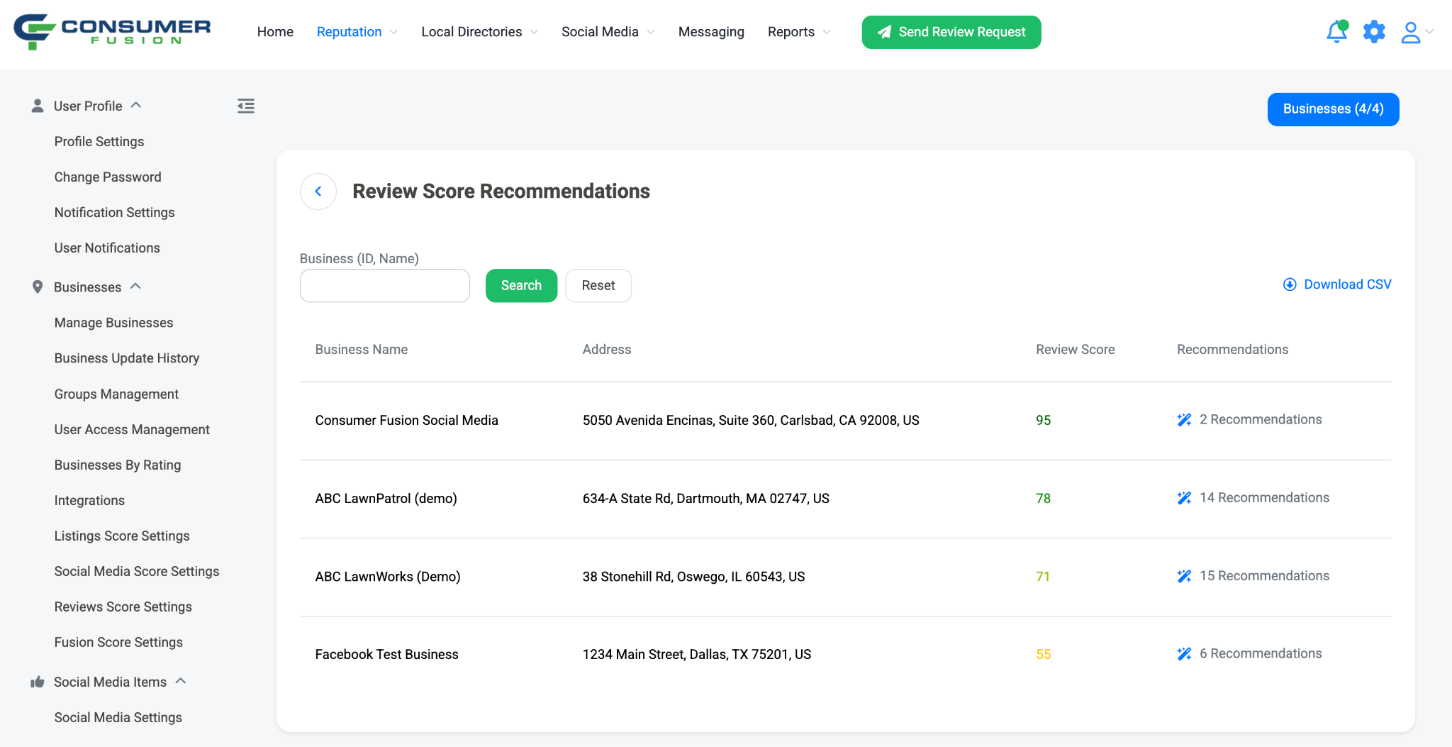This screenshot has width=1452, height=747.
Task: Open Fusion Score Settings
Action: click(x=118, y=642)
